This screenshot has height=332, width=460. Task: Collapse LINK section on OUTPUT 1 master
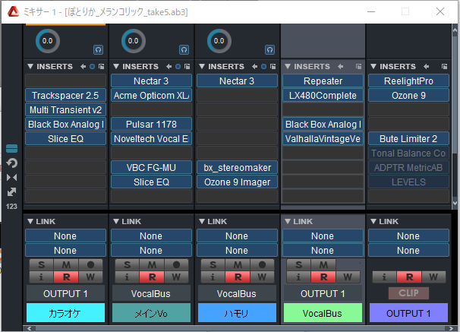coord(373,221)
